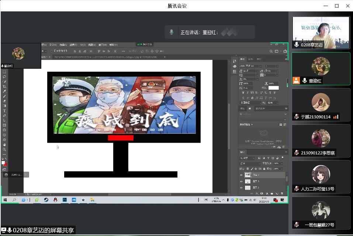Click 0208章艺迈 participant video thumbnail
The width and height of the screenshot is (353, 236).
click(321, 32)
